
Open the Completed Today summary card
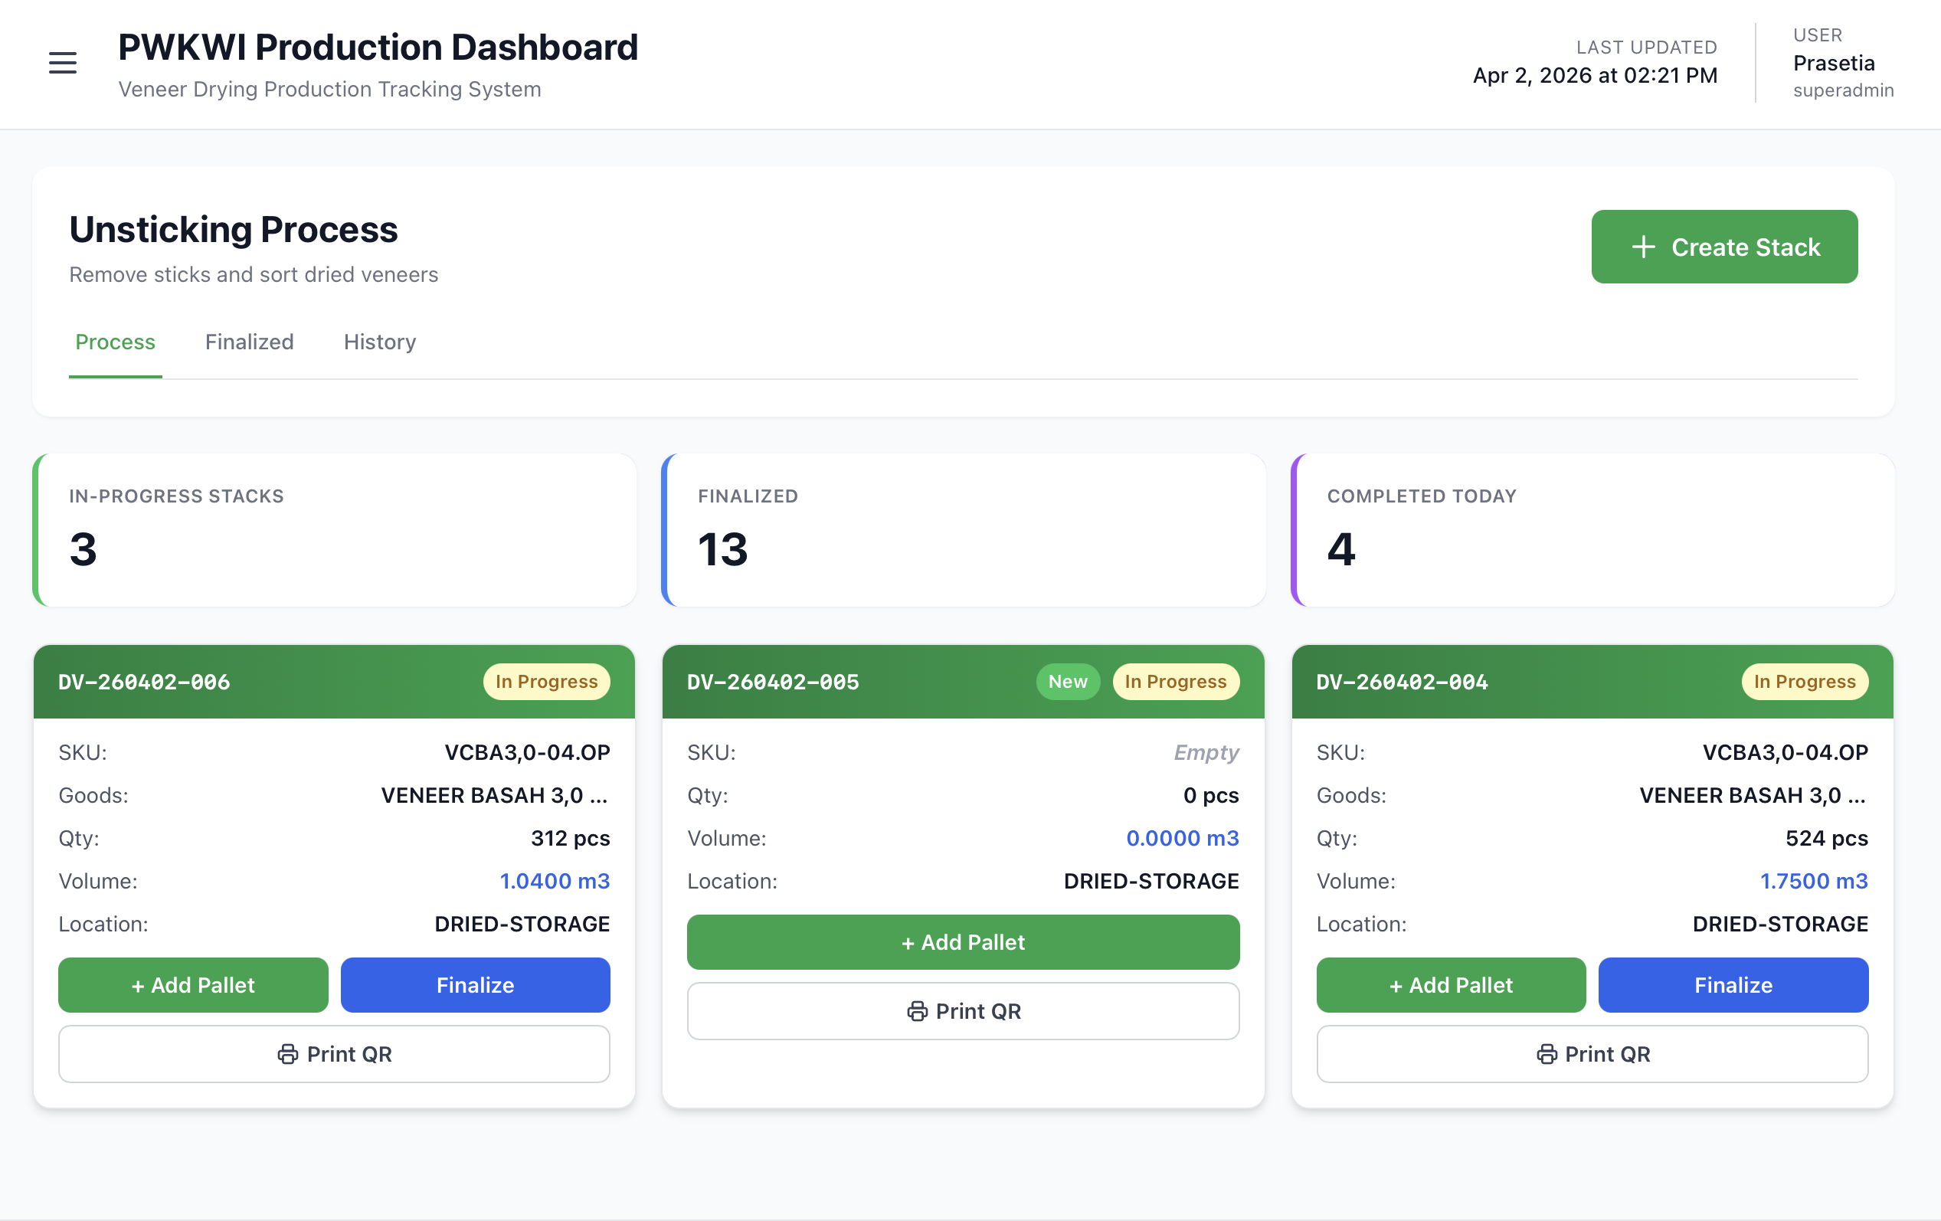click(1592, 530)
